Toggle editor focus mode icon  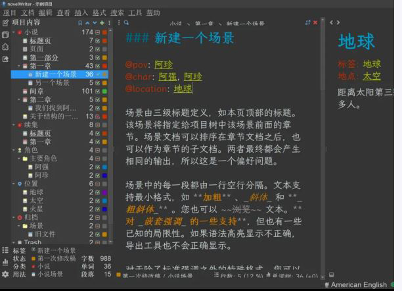tap(308, 22)
